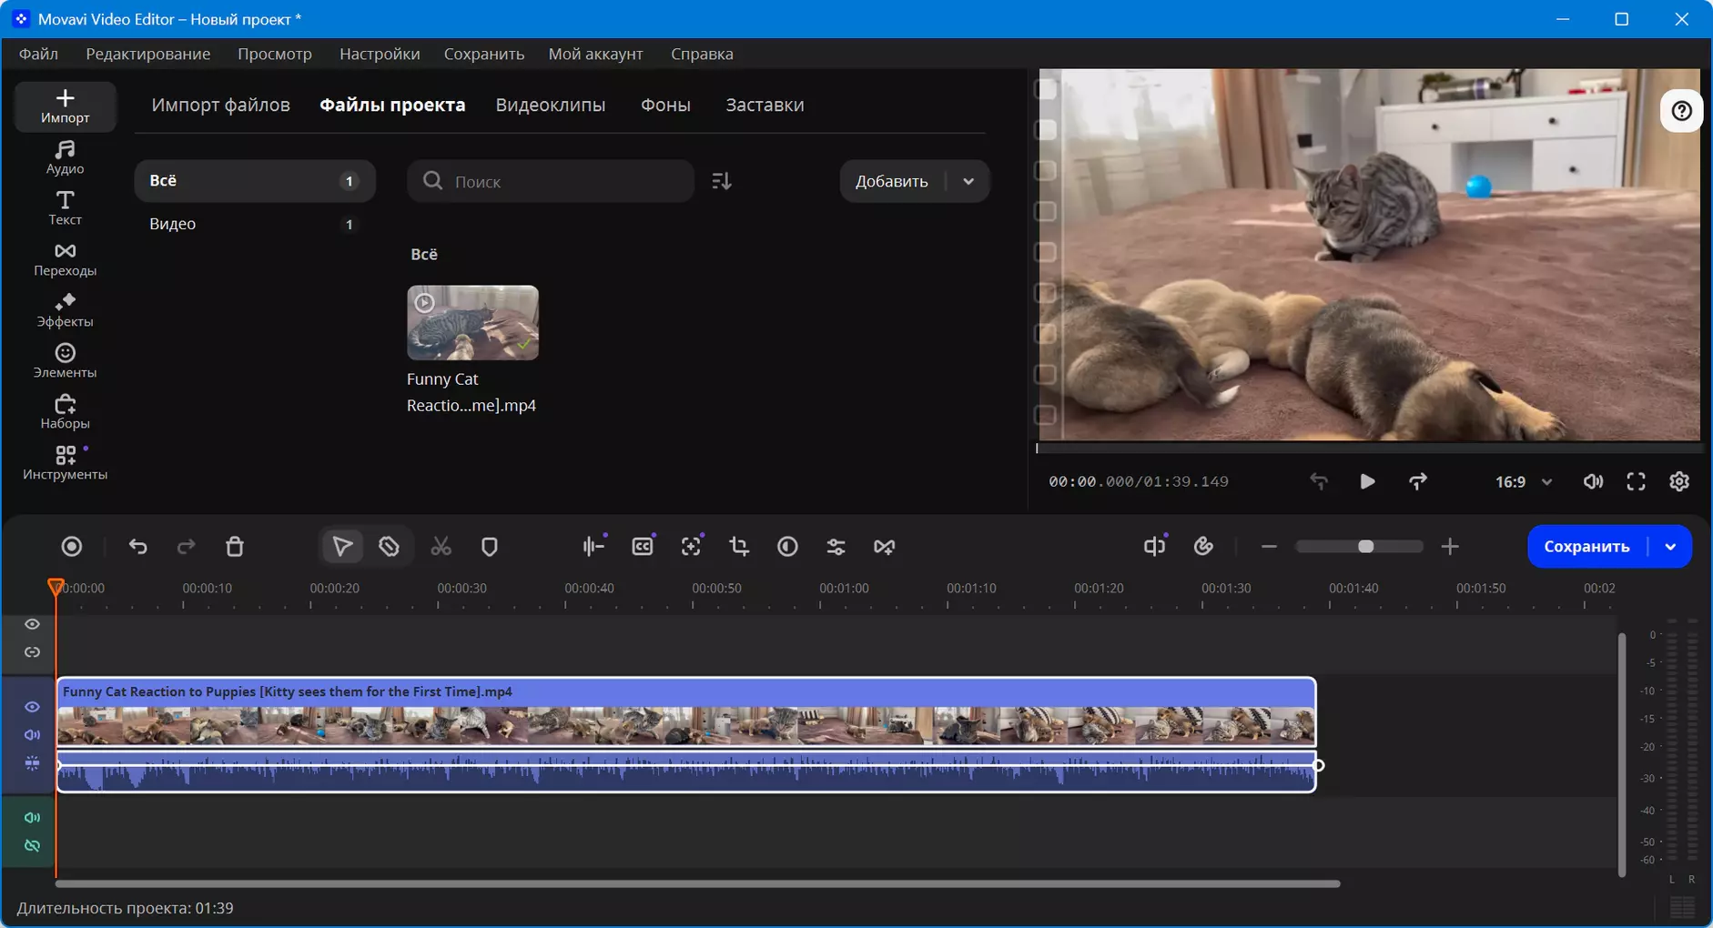The image size is (1713, 928).
Task: Open color adjustments sliders icon
Action: pos(836,546)
